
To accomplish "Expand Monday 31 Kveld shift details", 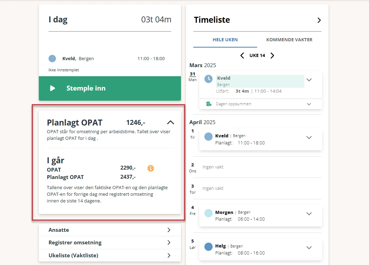I will pyautogui.click(x=309, y=80).
